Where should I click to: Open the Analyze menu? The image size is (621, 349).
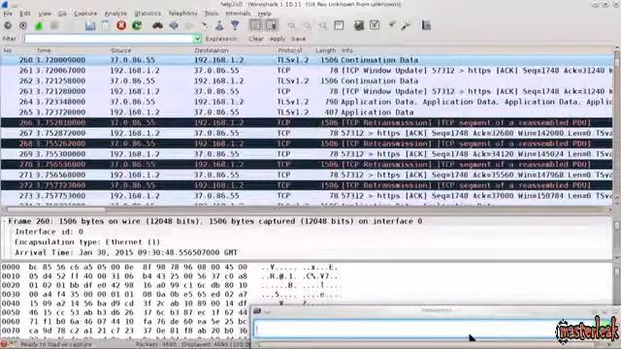click(115, 14)
